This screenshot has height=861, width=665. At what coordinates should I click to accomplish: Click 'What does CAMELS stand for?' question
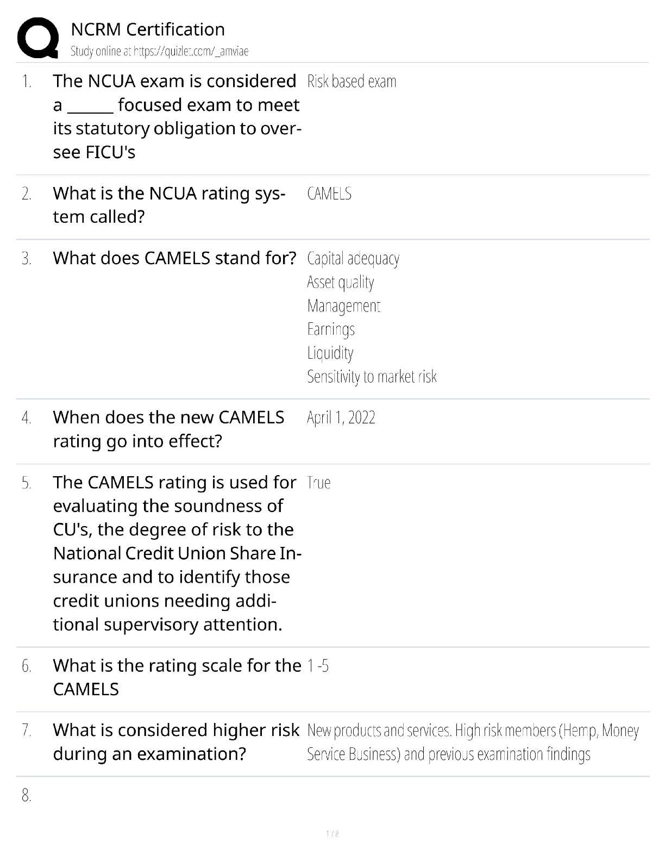(174, 258)
